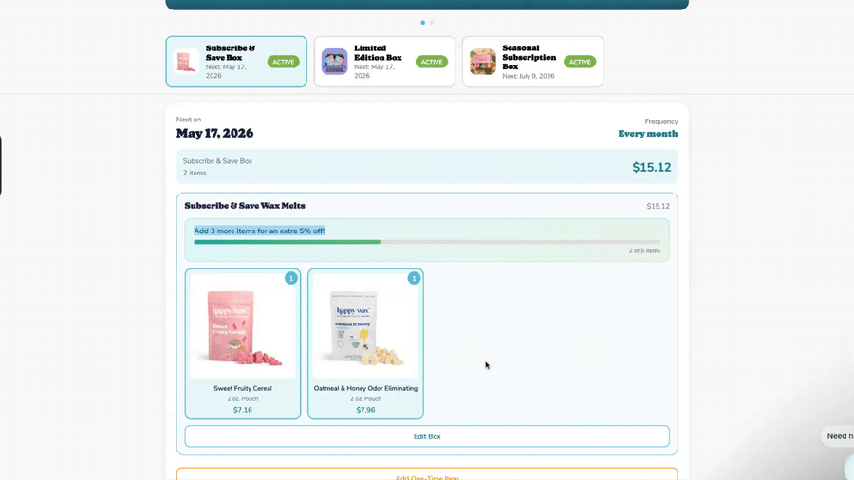854x480 pixels.
Task: Select the Subscribe & Save Box tab
Action: [236, 62]
